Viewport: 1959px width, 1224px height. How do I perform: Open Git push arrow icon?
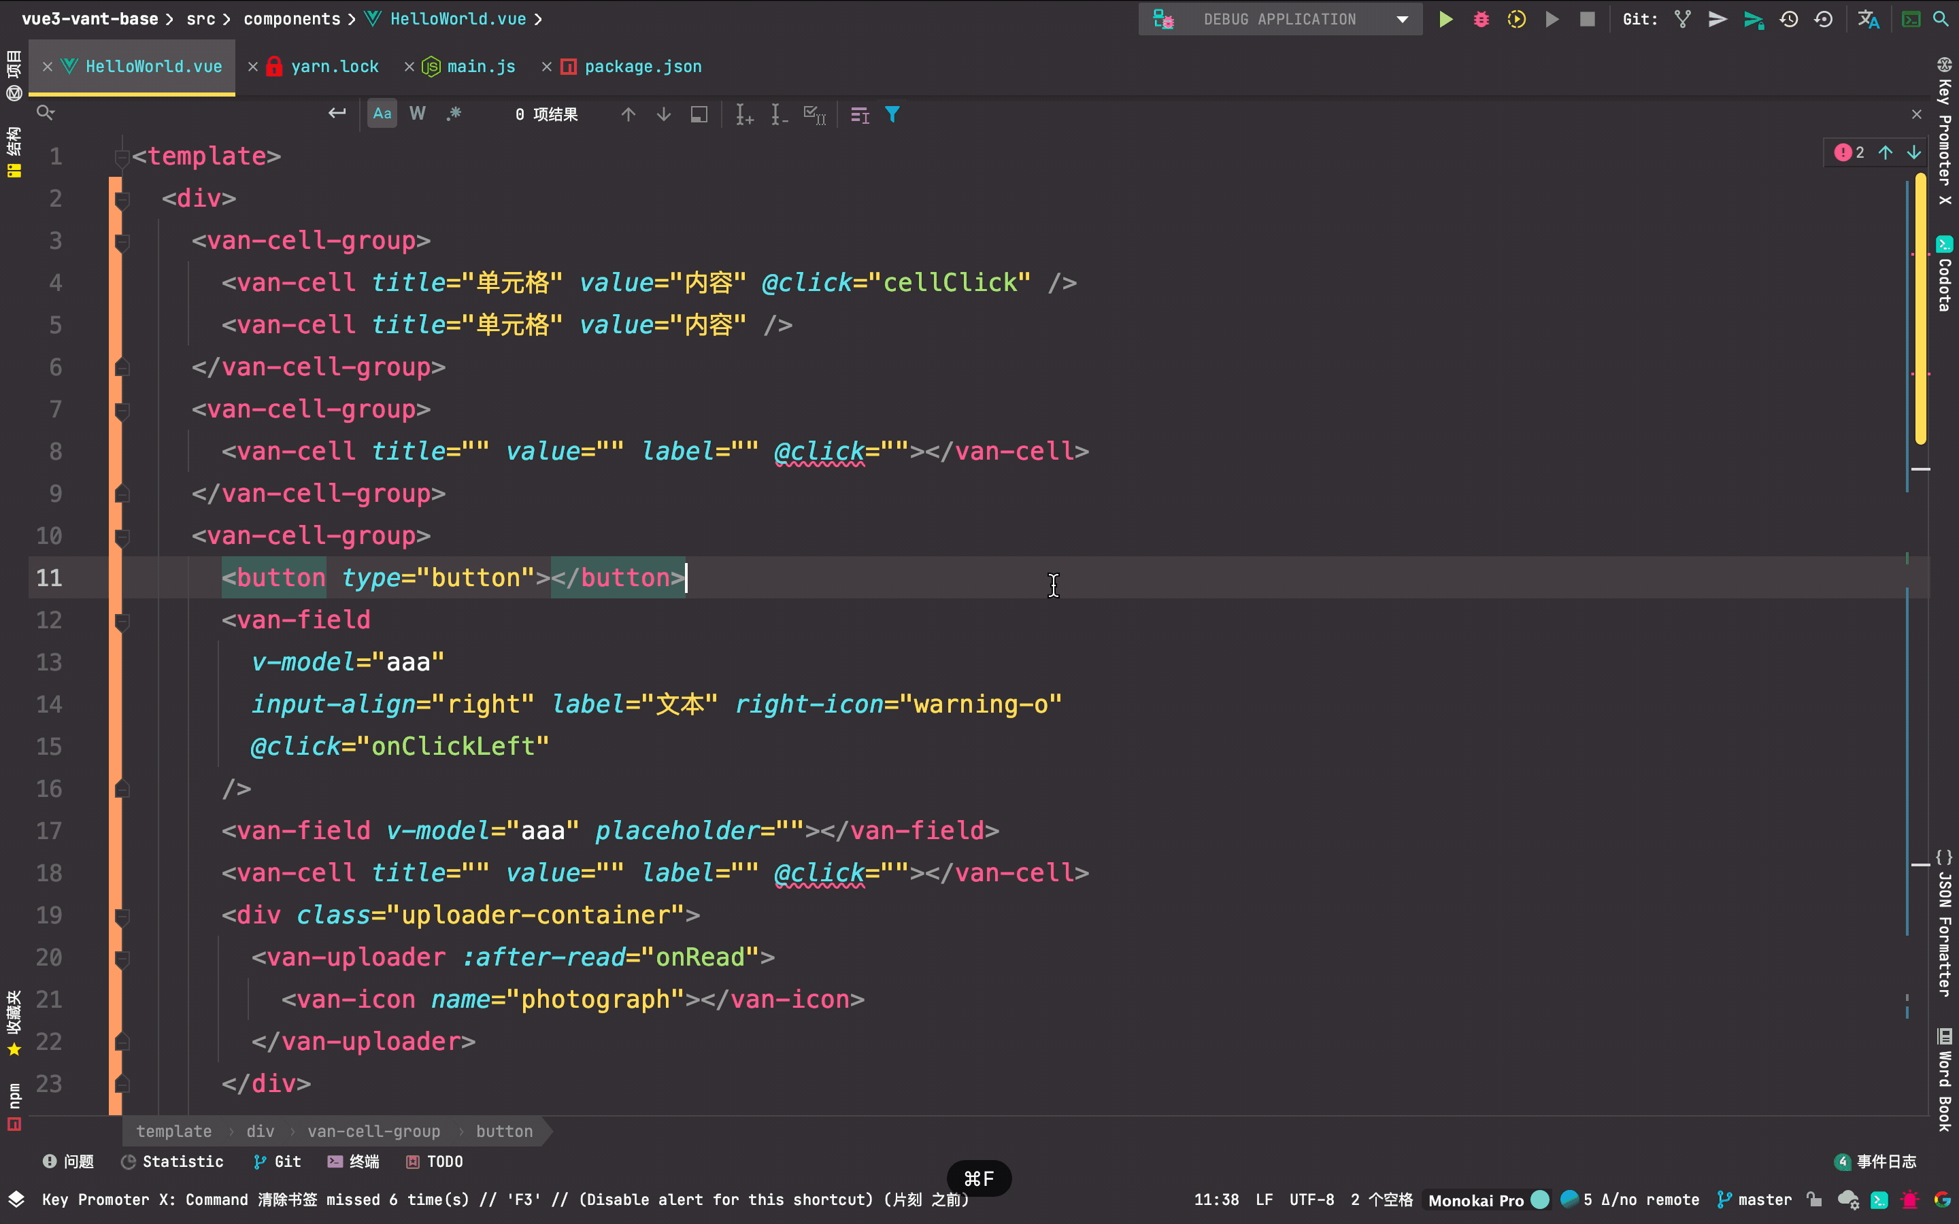pos(1717,20)
